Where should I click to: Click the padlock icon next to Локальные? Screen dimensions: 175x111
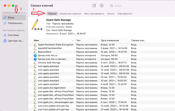(x=5, y=23)
